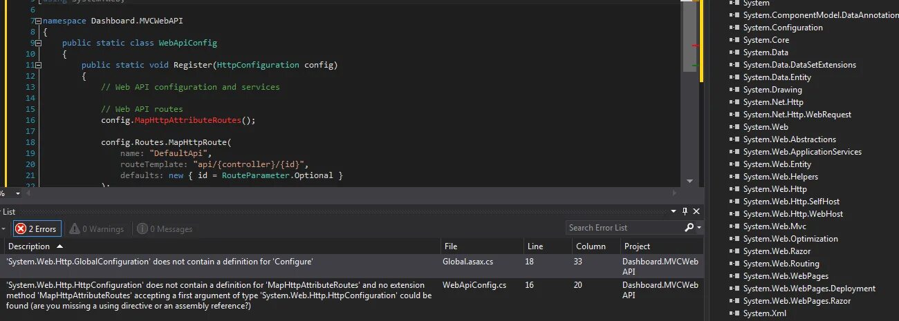
Task: Click the System.Web.Mvc reference icon
Action: (x=734, y=226)
